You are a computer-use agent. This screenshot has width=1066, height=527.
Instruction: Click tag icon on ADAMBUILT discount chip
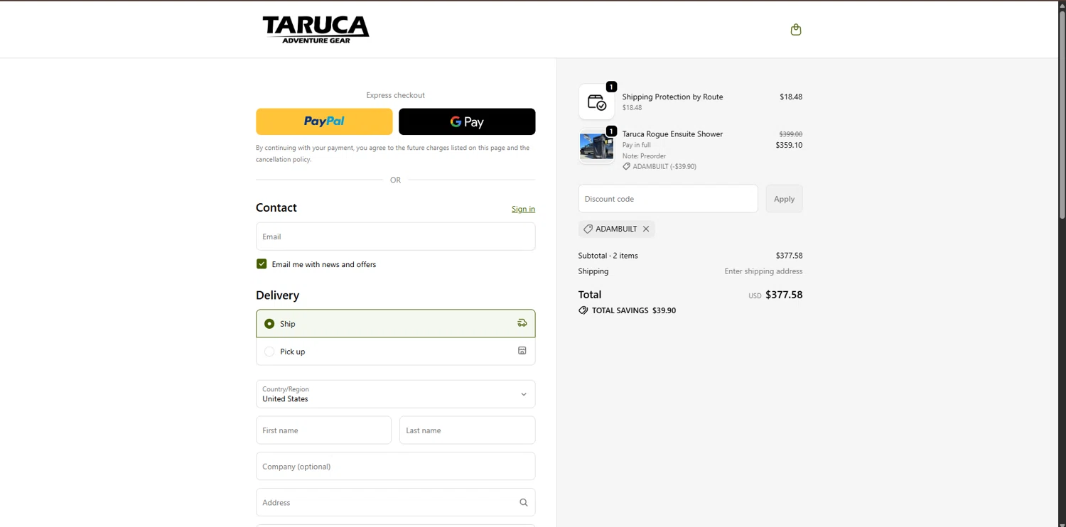[588, 229]
